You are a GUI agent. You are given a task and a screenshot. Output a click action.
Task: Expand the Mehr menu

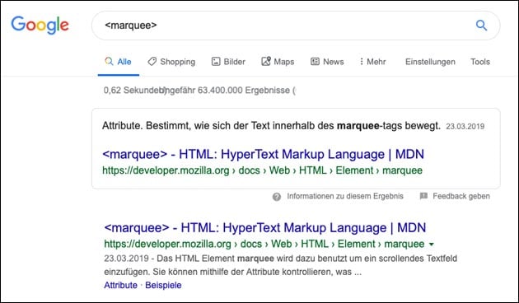pyautogui.click(x=372, y=62)
